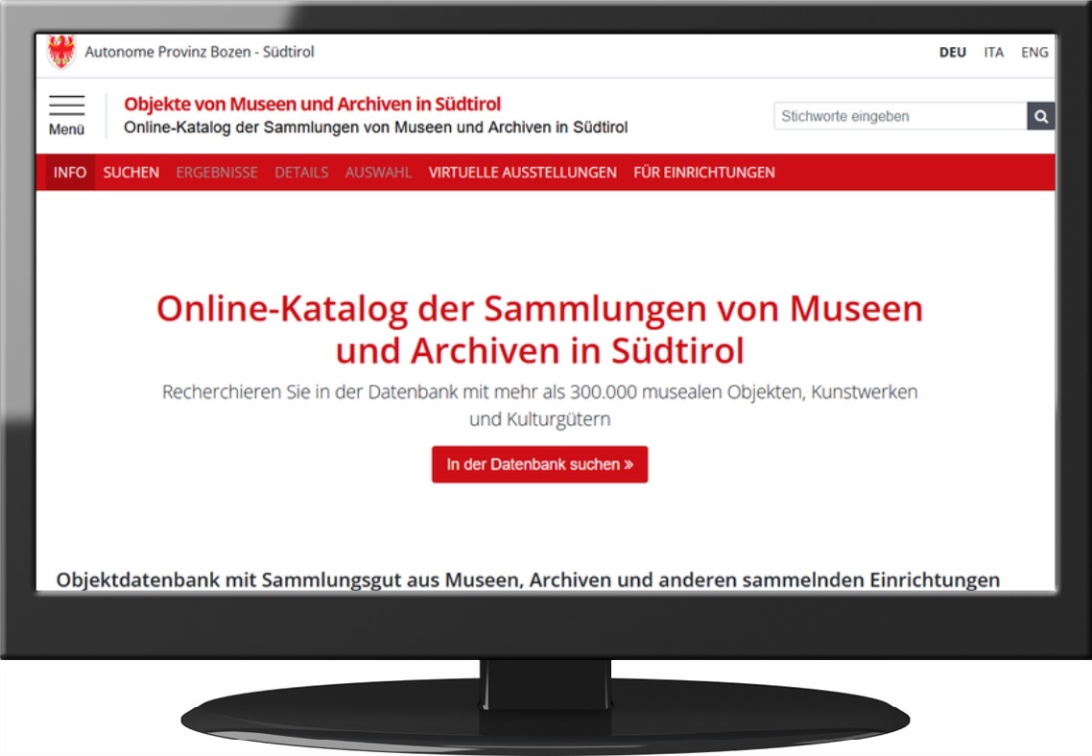The width and height of the screenshot is (1092, 756).
Task: Click the large red Online-Katalog headline
Action: pos(539,329)
